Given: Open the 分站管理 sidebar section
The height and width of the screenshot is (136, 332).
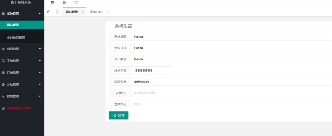Looking at the screenshot, I should [22, 85].
